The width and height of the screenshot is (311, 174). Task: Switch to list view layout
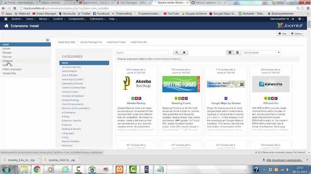[x=237, y=52]
